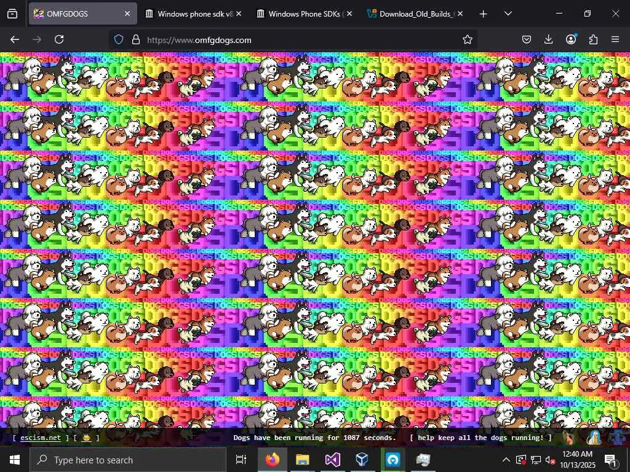This screenshot has height=472, width=630.
Task: Open the network status tray icon
Action: 536,460
